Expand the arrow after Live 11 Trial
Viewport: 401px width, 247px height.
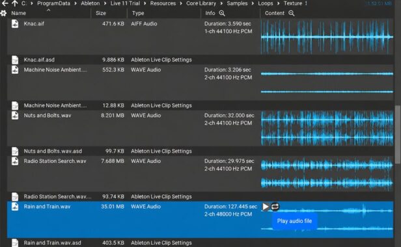[x=145, y=3]
